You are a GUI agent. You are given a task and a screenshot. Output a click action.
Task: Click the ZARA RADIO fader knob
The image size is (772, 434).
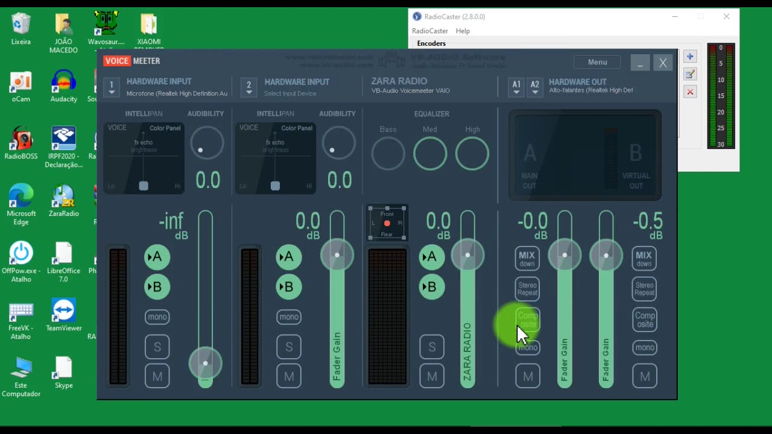click(467, 255)
